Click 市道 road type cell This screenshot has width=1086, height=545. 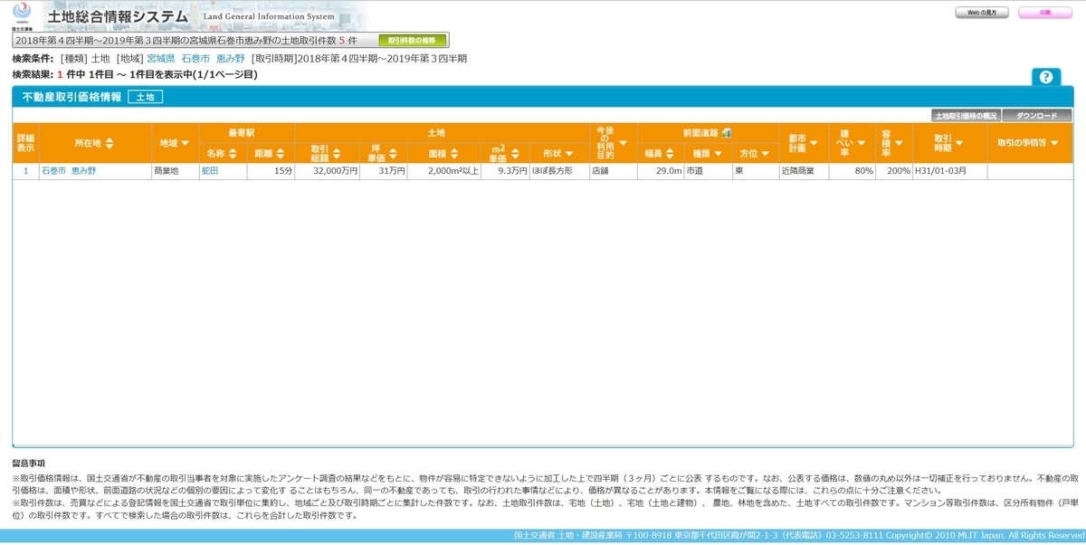click(x=708, y=170)
